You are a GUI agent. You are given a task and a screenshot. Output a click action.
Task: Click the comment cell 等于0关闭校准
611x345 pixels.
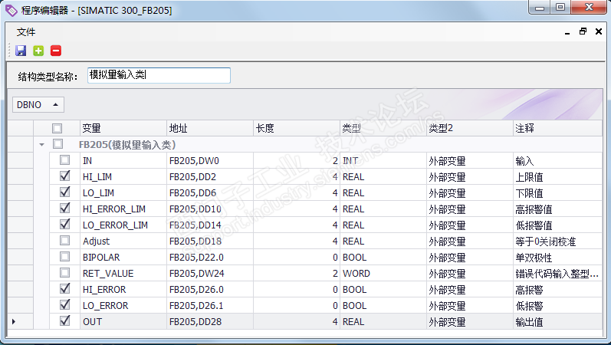coord(557,242)
